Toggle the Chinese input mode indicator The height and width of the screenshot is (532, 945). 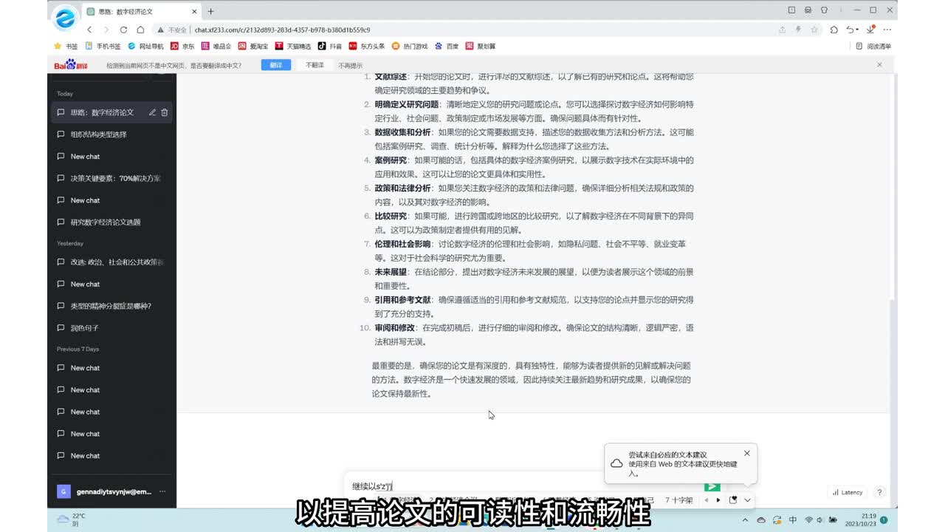[793, 520]
